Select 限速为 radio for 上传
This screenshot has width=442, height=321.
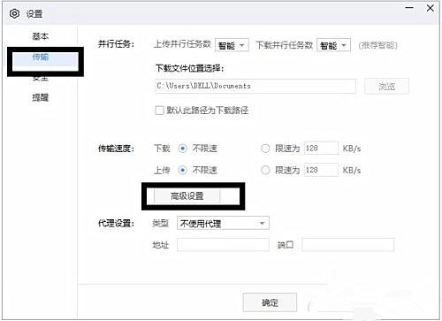click(265, 170)
